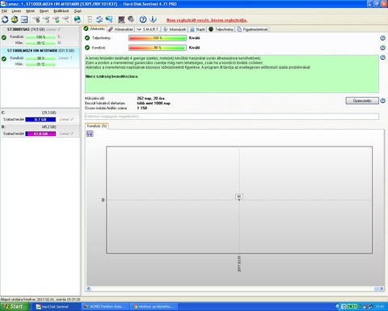This screenshot has height=311, width=388.
Task: Click the Windows Start button
Action: [x=15, y=306]
